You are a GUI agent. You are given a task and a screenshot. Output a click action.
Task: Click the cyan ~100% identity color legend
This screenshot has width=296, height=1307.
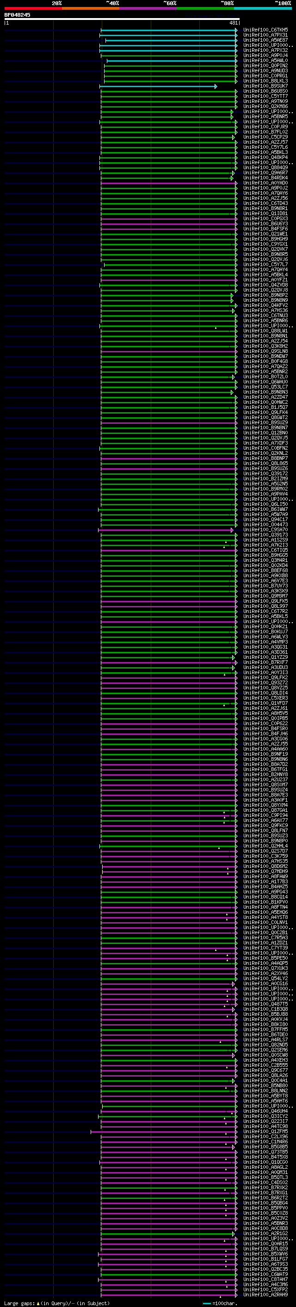(x=263, y=8)
